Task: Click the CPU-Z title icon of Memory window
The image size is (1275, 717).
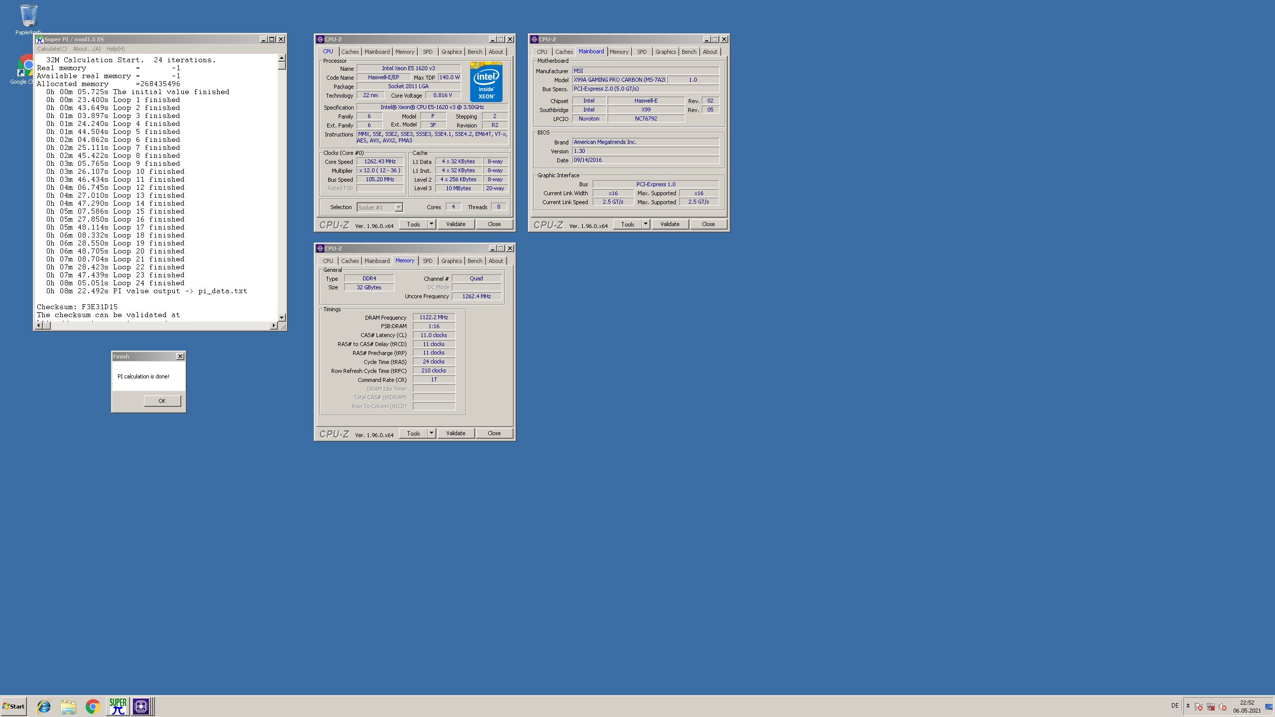Action: click(320, 248)
